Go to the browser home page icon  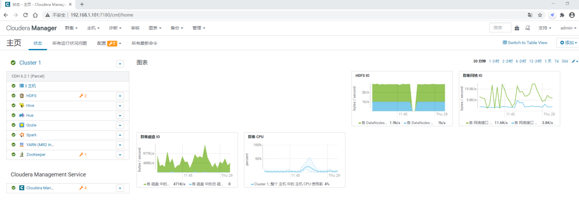[x=35, y=15]
